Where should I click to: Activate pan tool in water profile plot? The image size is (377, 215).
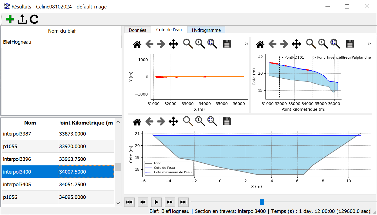click(296, 44)
